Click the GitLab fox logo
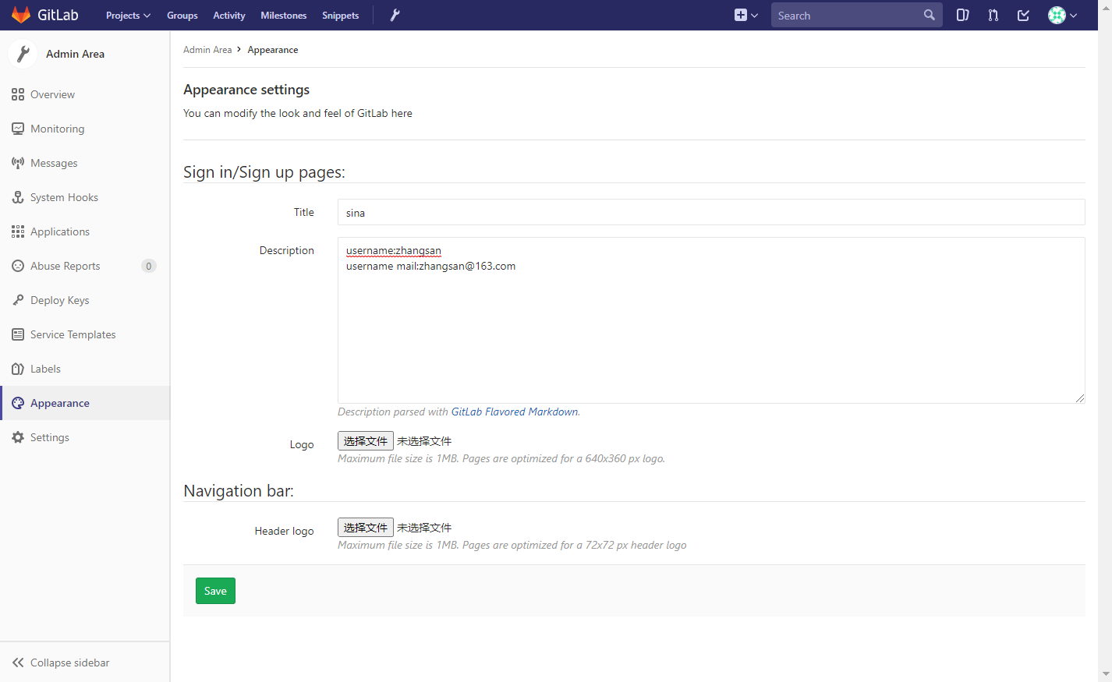This screenshot has width=1112, height=682. (x=21, y=15)
